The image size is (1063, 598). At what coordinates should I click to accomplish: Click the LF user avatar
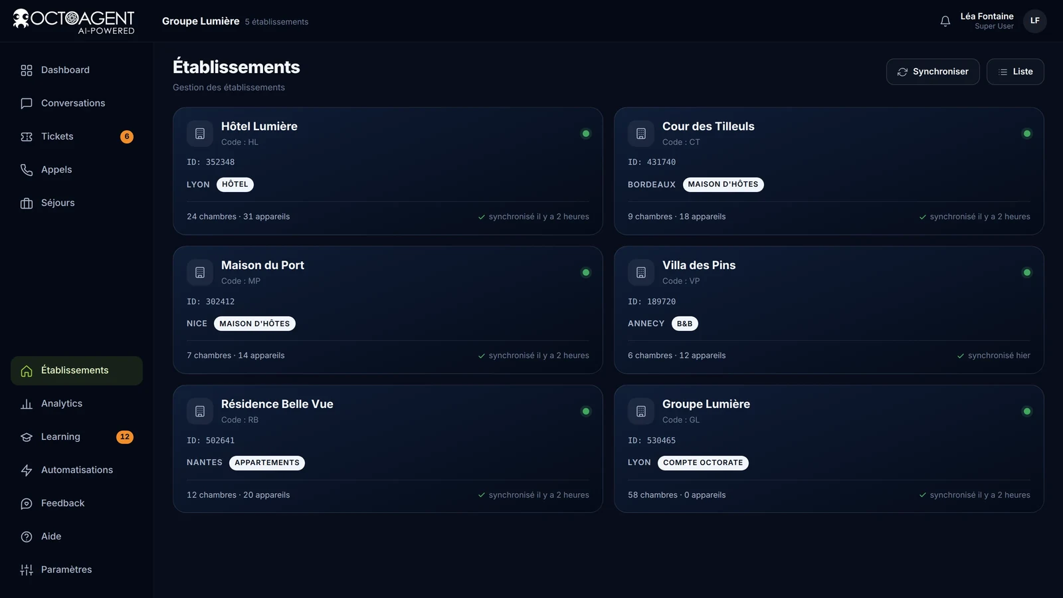coord(1034,21)
